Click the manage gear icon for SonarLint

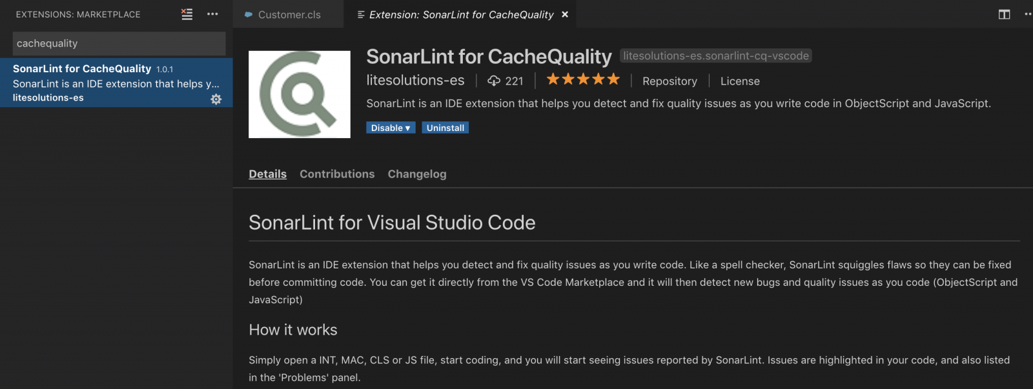(x=216, y=99)
